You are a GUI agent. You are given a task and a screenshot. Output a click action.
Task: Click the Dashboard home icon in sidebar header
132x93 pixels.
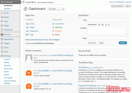tap(2, 2)
